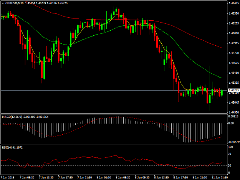
Task: Click time axis label 7 Jan 17:30
Action: (65, 178)
